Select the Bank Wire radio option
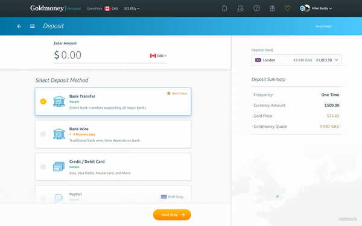The image size is (362, 226). pyautogui.click(x=43, y=134)
